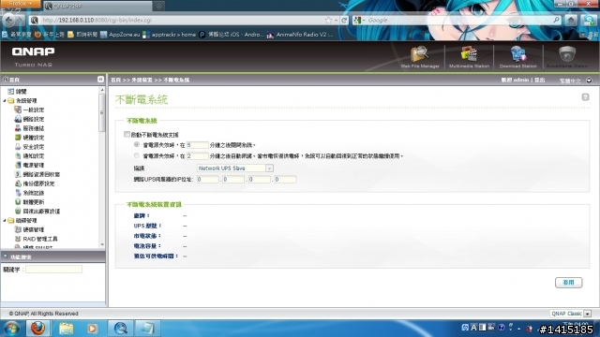Open Web File Manager from header
The image size is (600, 337).
[419, 57]
